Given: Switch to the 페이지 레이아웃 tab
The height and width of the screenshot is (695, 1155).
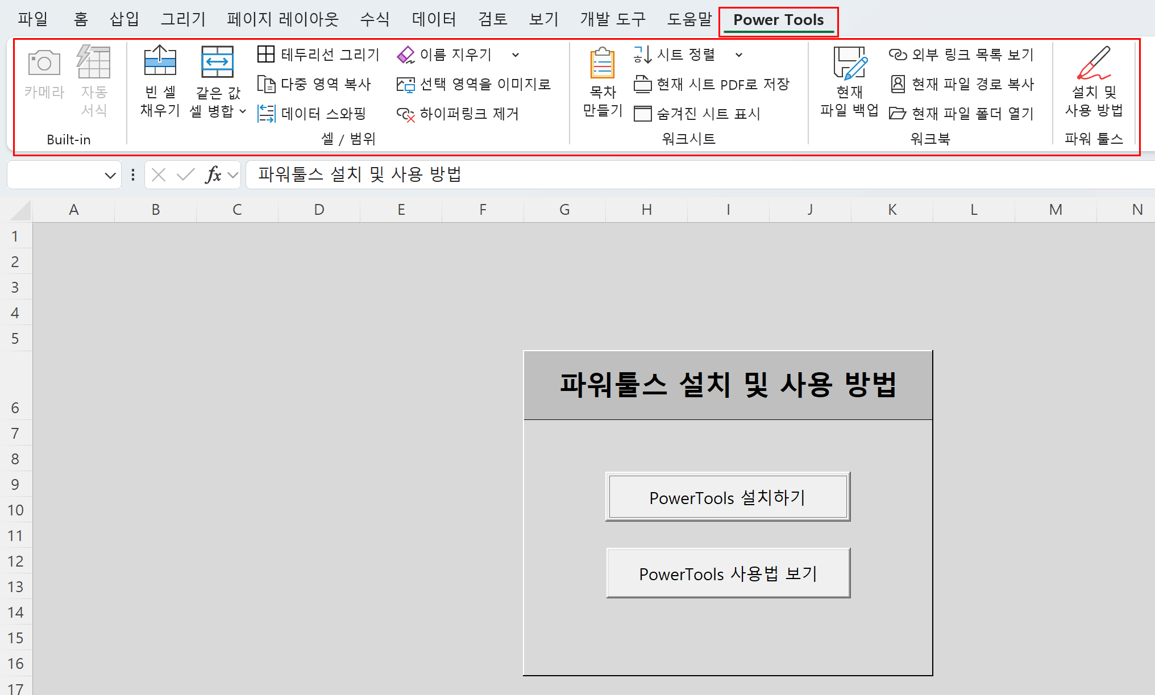Looking at the screenshot, I should pos(282,19).
